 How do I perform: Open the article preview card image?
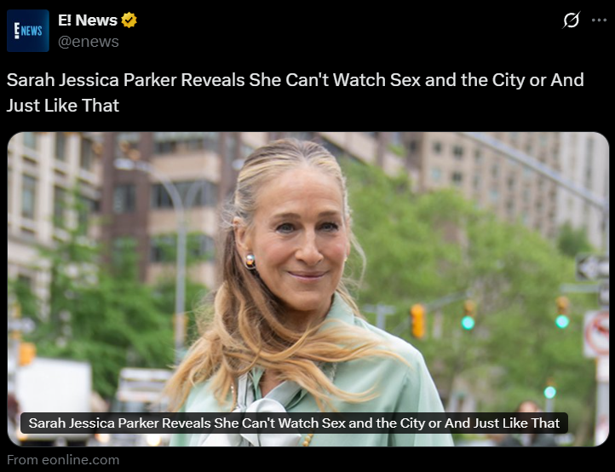pyautogui.click(x=307, y=289)
